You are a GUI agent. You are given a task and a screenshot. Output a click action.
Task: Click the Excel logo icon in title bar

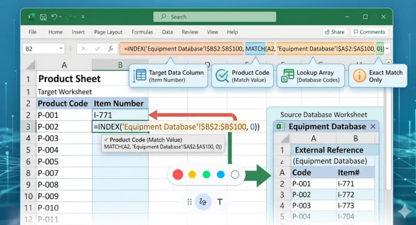tap(31, 17)
